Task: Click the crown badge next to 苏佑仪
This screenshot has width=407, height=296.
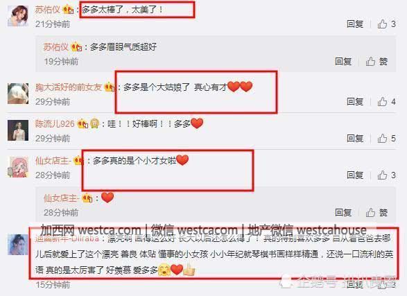Action: tap(68, 10)
